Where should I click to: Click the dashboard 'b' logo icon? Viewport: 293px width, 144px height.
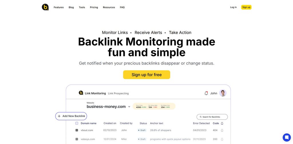tap(81, 93)
